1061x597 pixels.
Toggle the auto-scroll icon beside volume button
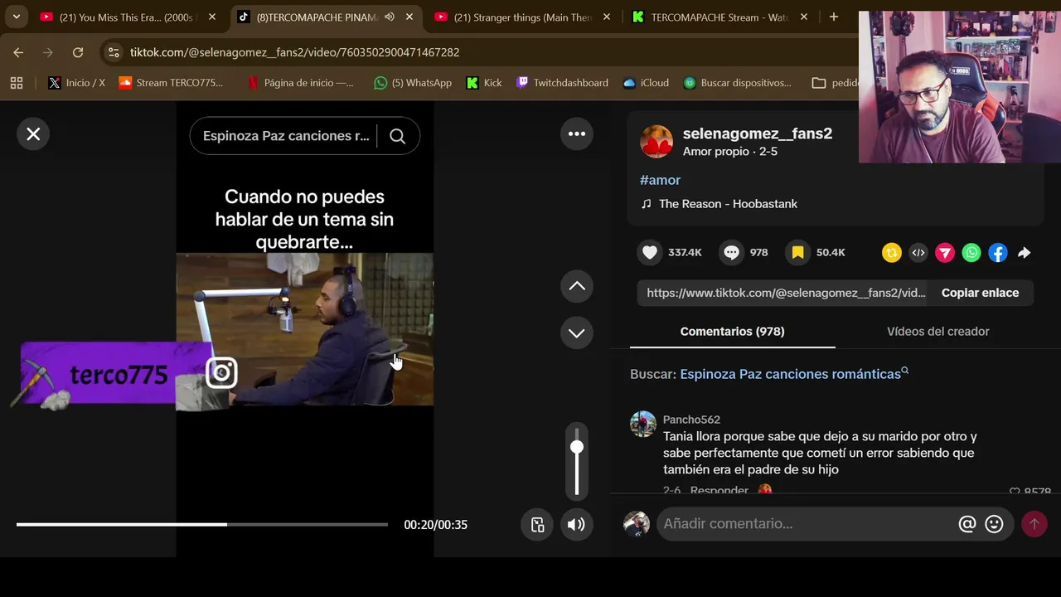click(x=537, y=524)
